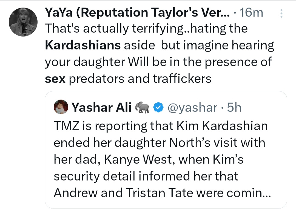Screen dimensions: 296x213
Task: Open YaYa's circular profile picture
Action: (23, 22)
